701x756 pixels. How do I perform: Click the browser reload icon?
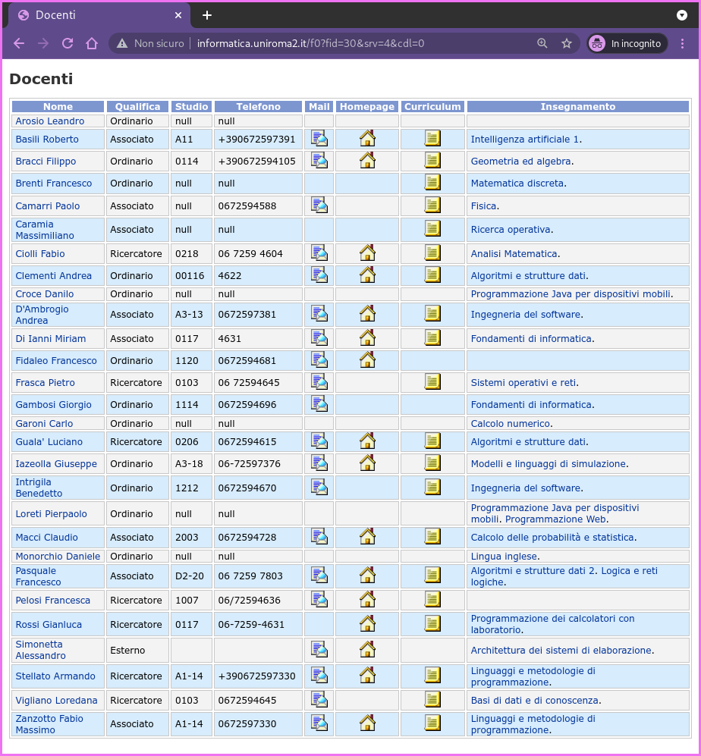click(68, 43)
